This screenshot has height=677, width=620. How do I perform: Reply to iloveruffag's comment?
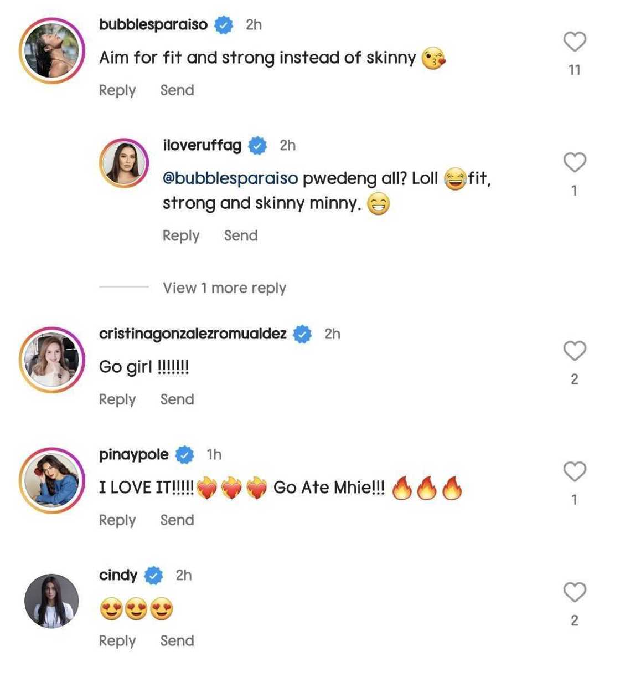181,236
